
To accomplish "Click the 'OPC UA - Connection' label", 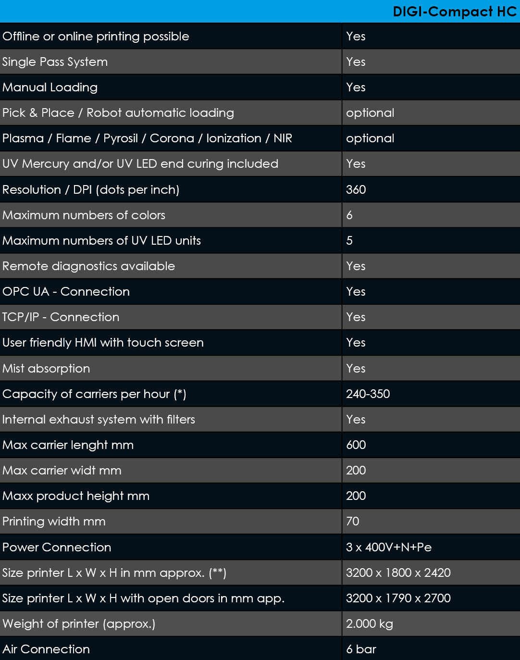I will (x=66, y=291).
